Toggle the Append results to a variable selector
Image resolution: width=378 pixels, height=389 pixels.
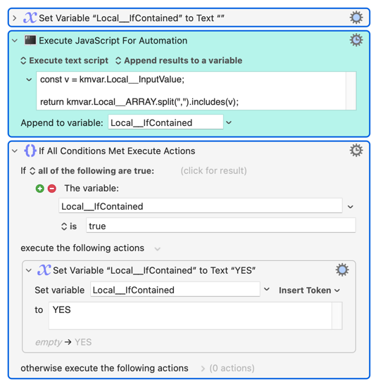[179, 60]
